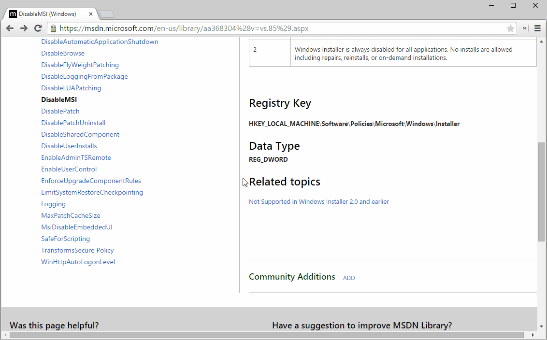Open the MaxPatchCacheSize link
Viewport: 547px width, 340px height.
(71, 215)
